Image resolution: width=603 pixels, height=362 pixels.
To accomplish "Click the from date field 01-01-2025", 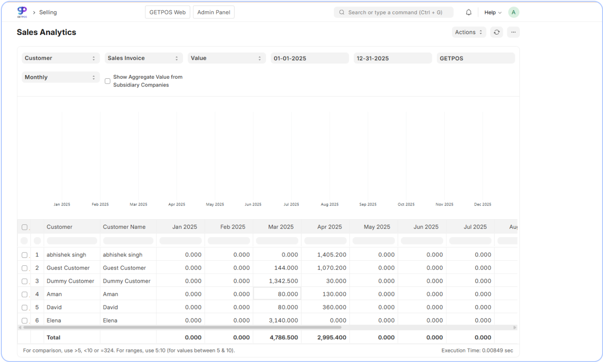I will [309, 58].
